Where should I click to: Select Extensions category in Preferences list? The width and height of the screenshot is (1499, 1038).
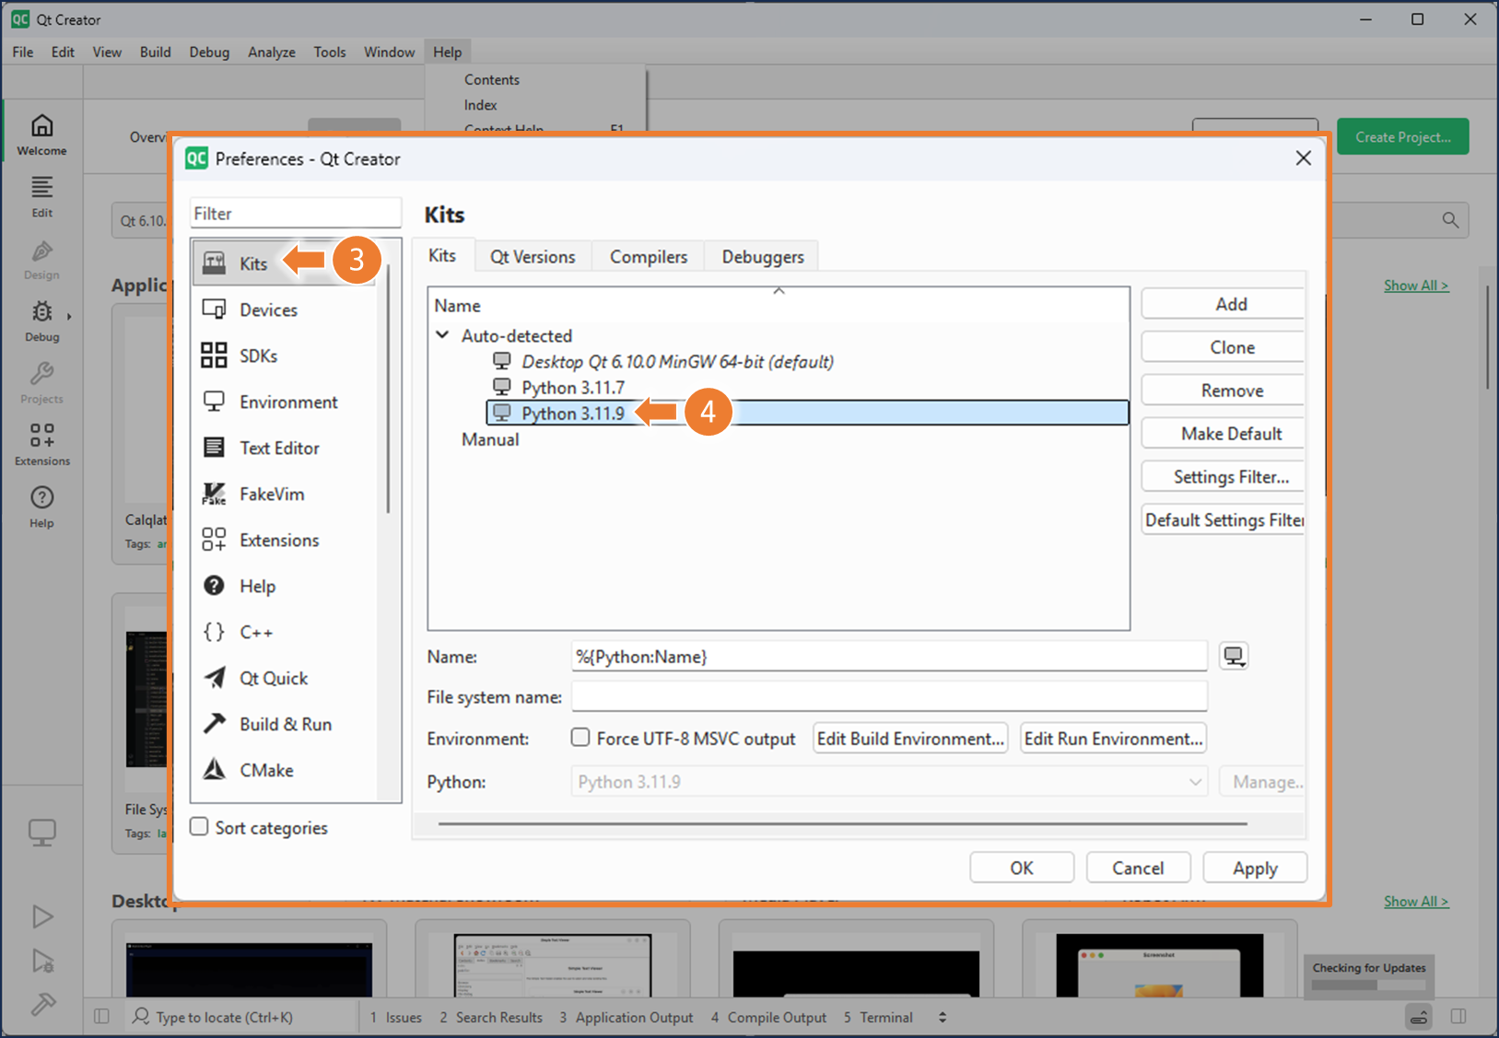(285, 540)
